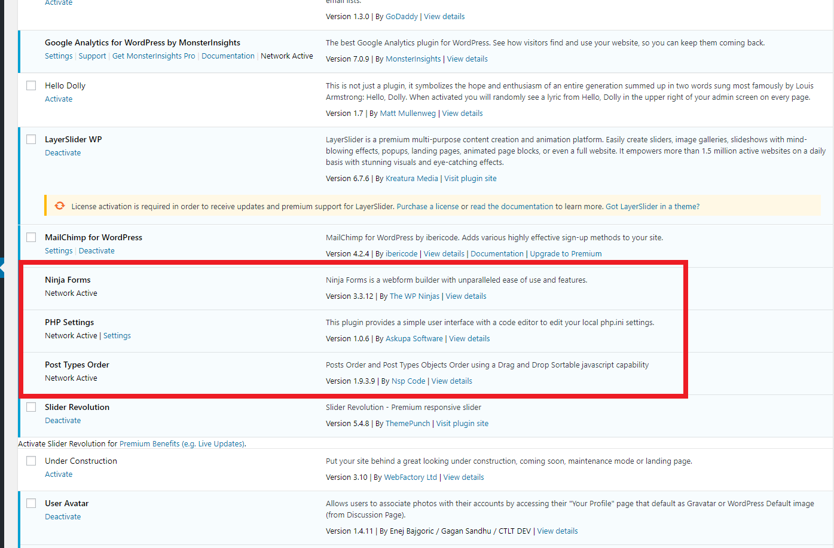Click read the documentation link

(x=512, y=206)
